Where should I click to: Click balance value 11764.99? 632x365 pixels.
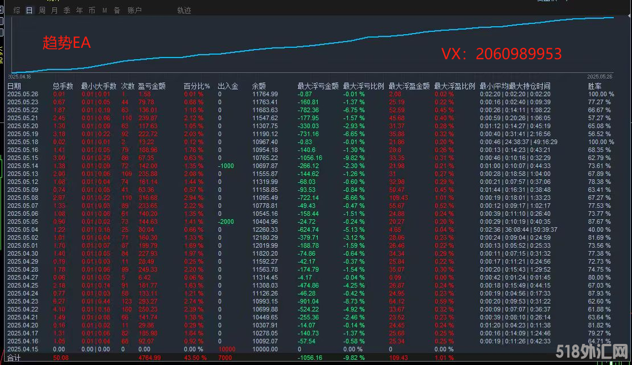point(265,94)
